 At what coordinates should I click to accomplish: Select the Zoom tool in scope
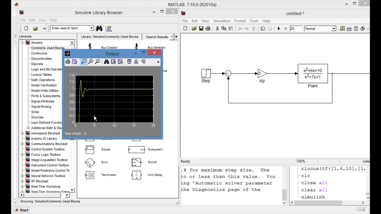[84, 62]
